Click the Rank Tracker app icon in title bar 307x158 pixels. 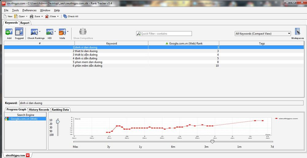(3, 3)
